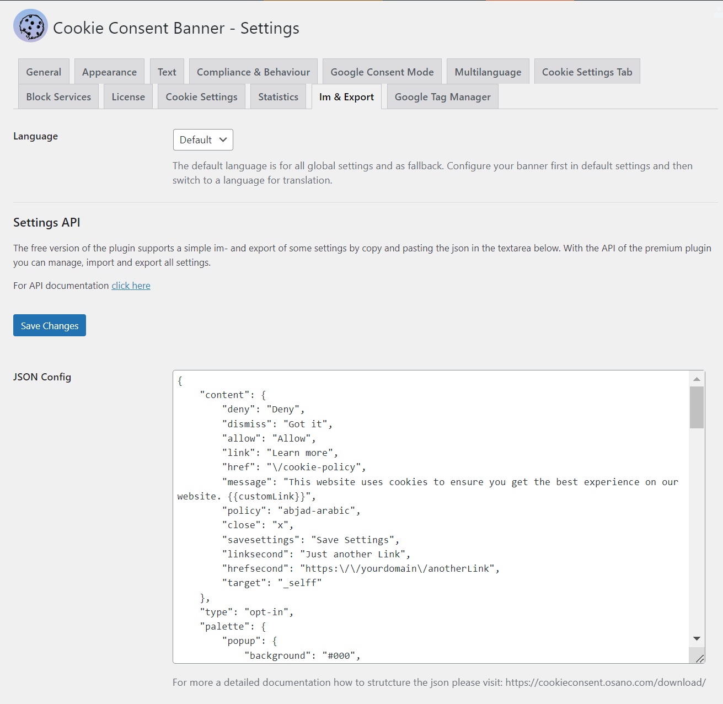Select the Google Tag Manager tab

tap(442, 96)
